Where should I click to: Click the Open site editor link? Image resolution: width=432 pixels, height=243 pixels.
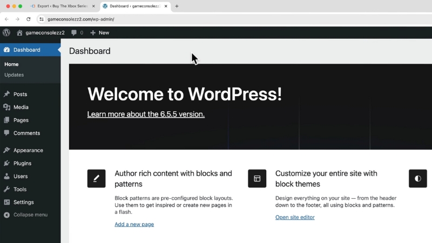point(295,217)
